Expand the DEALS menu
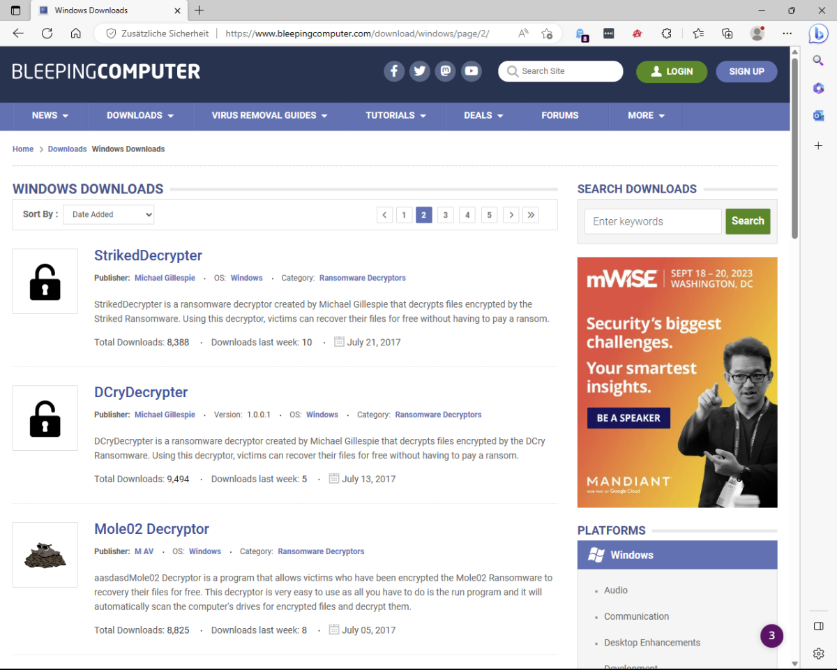This screenshot has width=837, height=670. coord(484,116)
